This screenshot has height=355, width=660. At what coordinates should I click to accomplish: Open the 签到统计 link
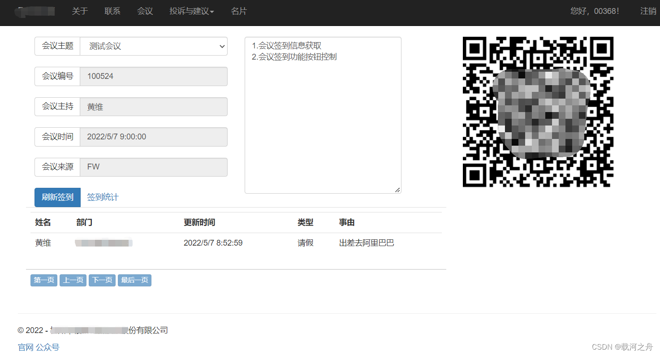(103, 197)
